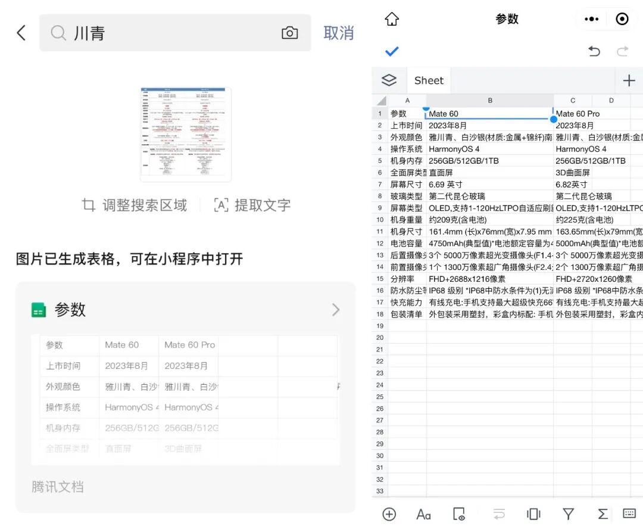Image resolution: width=643 pixels, height=529 pixels.
Task: Tap 调整搜索区域 crop option
Action: (134, 205)
